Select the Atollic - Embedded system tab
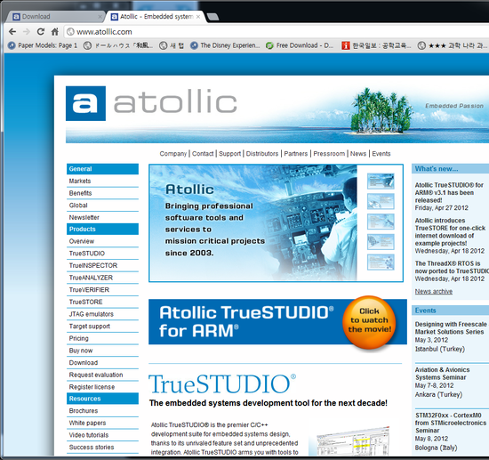This screenshot has width=489, height=460. click(155, 17)
